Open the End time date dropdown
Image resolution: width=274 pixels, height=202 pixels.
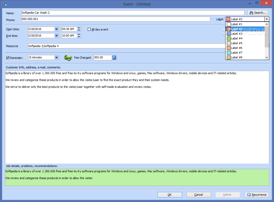56,36
